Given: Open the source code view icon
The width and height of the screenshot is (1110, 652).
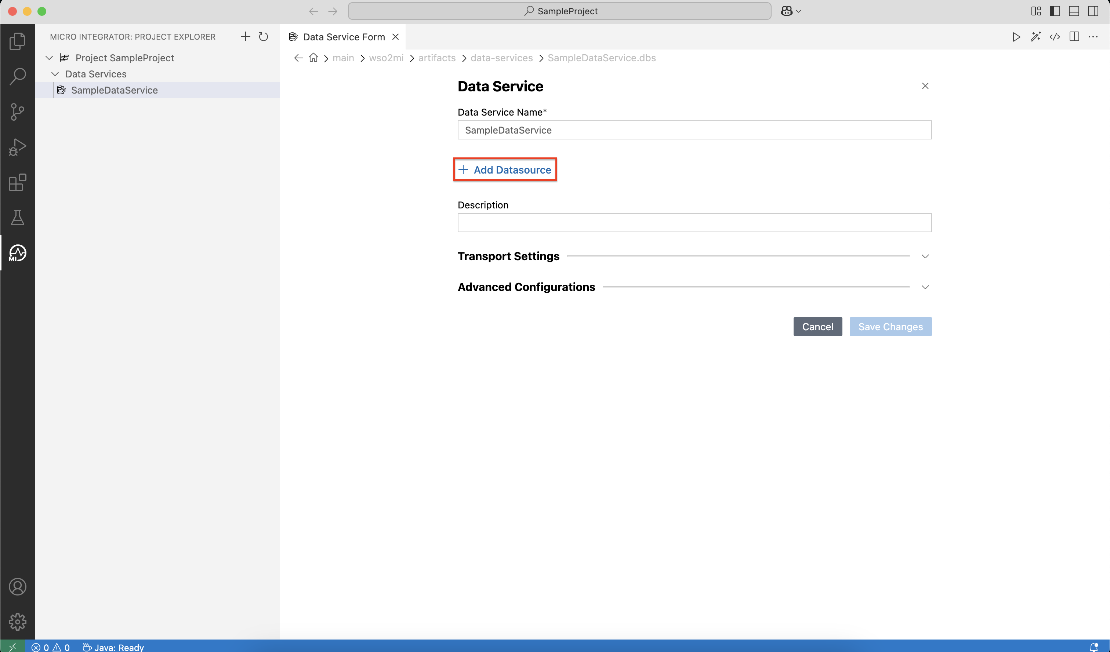Looking at the screenshot, I should (x=1055, y=37).
